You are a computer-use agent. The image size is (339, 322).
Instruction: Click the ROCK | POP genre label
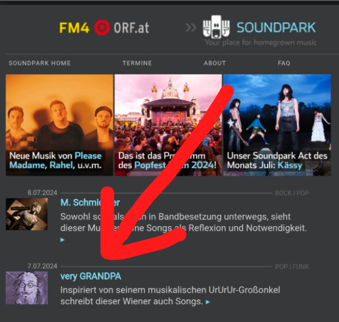click(x=292, y=193)
